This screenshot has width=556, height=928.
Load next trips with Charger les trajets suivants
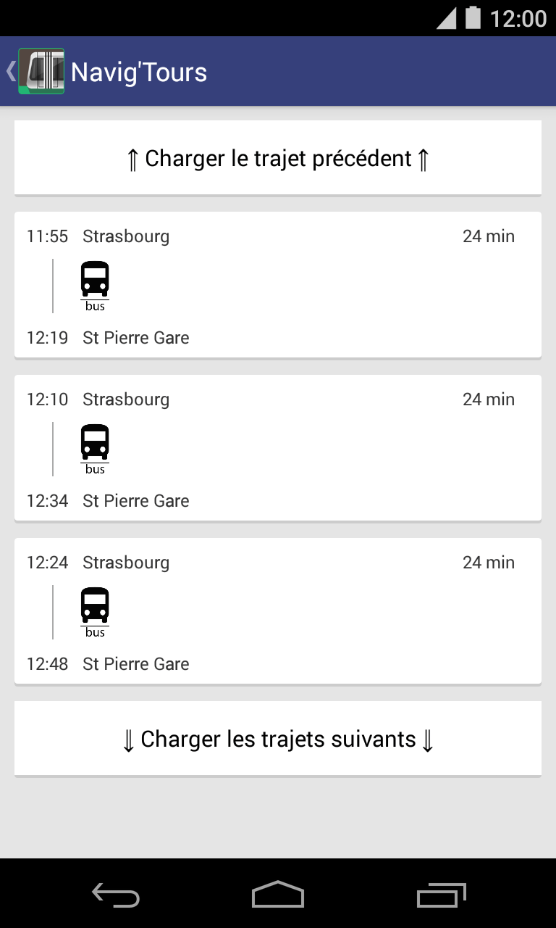[278, 739]
